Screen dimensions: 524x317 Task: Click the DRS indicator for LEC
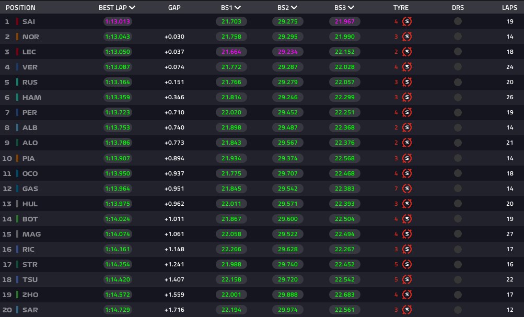(458, 52)
